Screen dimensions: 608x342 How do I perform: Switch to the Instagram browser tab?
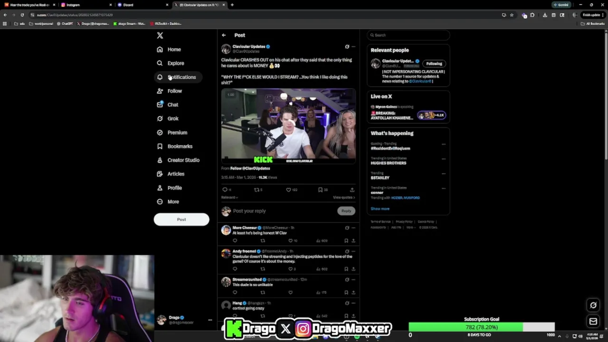tap(85, 5)
